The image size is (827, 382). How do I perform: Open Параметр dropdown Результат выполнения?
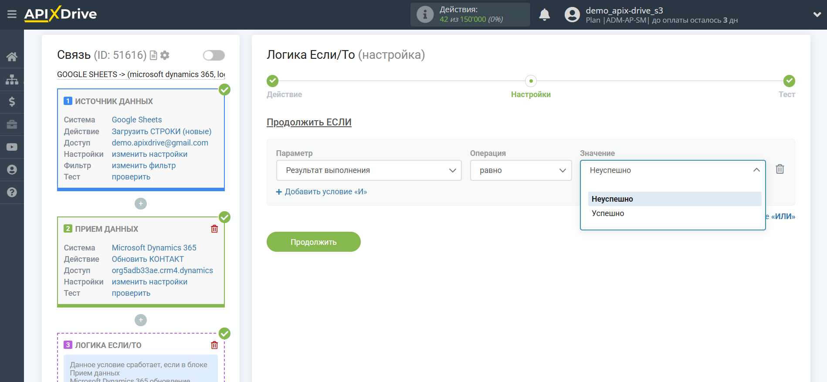[369, 170]
